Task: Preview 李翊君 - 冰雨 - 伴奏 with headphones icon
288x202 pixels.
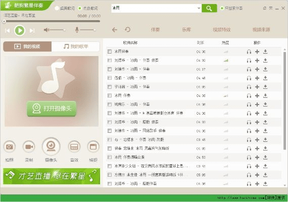Action: 249,87
